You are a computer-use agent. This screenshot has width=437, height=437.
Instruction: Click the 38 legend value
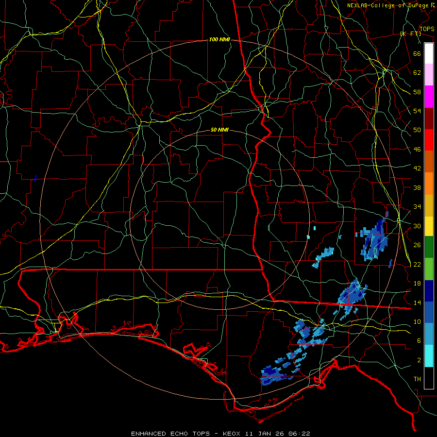[x=417, y=187]
